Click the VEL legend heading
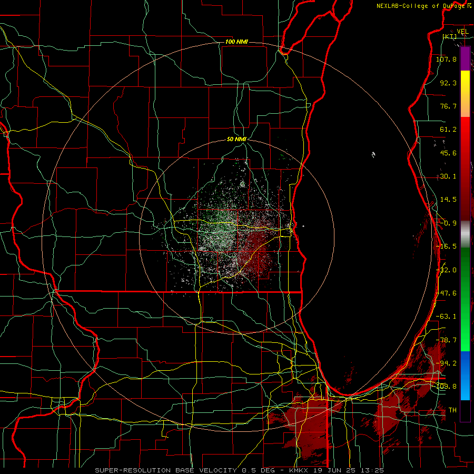 (x=462, y=32)
